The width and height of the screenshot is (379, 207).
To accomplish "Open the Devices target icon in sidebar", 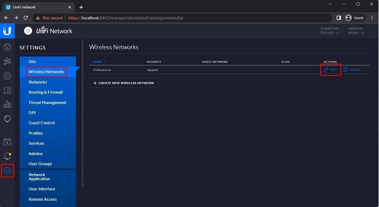I will pyautogui.click(x=7, y=76).
